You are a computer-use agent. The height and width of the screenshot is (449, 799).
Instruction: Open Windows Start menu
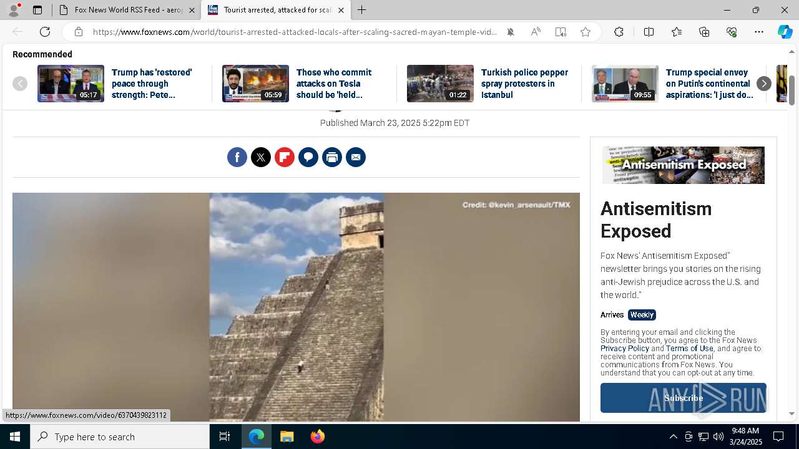tap(15, 437)
